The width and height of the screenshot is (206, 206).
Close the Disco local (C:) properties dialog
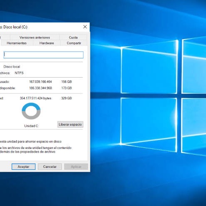[85, 27]
